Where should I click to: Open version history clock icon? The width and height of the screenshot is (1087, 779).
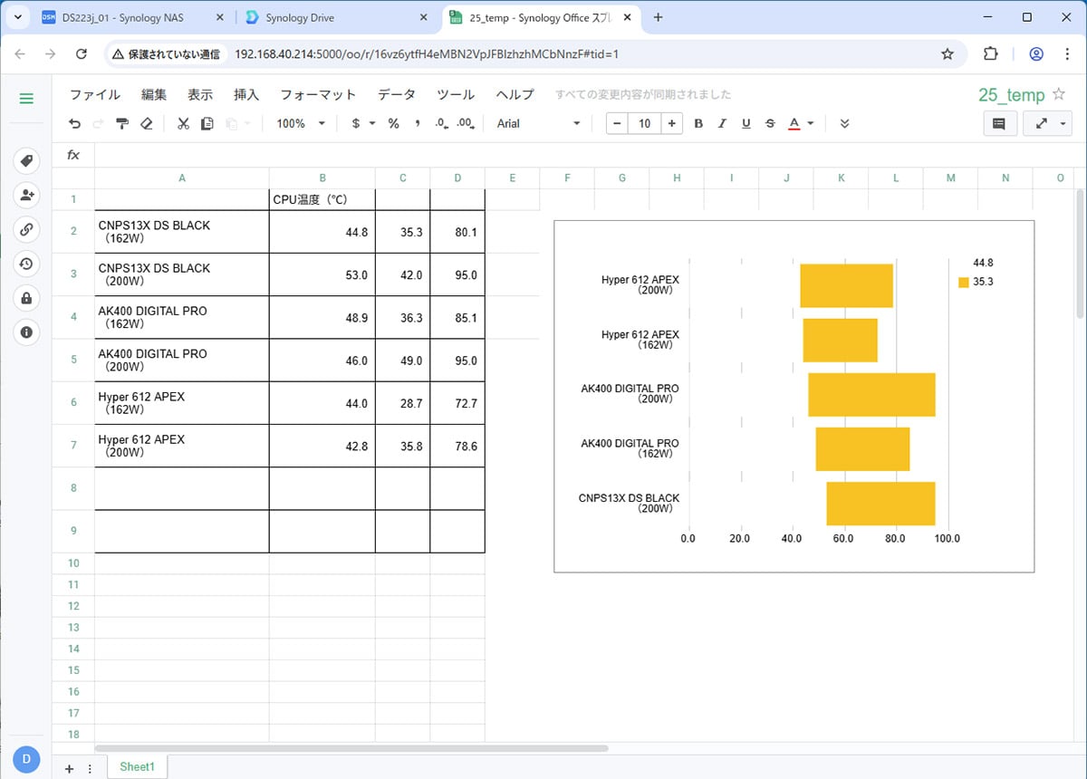tap(26, 264)
